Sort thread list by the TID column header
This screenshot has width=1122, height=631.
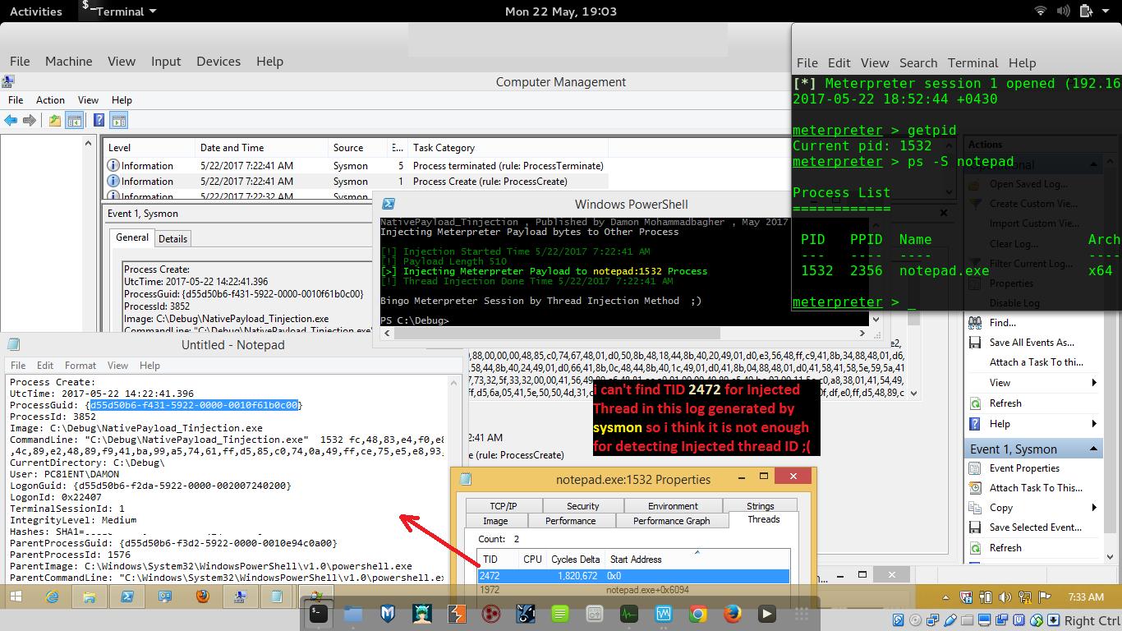tap(490, 559)
